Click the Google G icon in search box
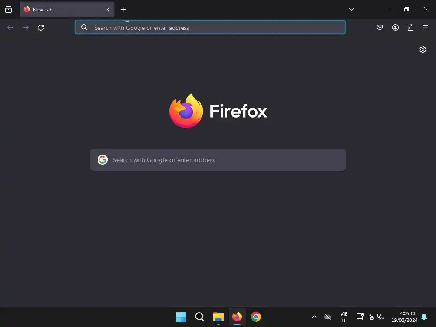 103,160
